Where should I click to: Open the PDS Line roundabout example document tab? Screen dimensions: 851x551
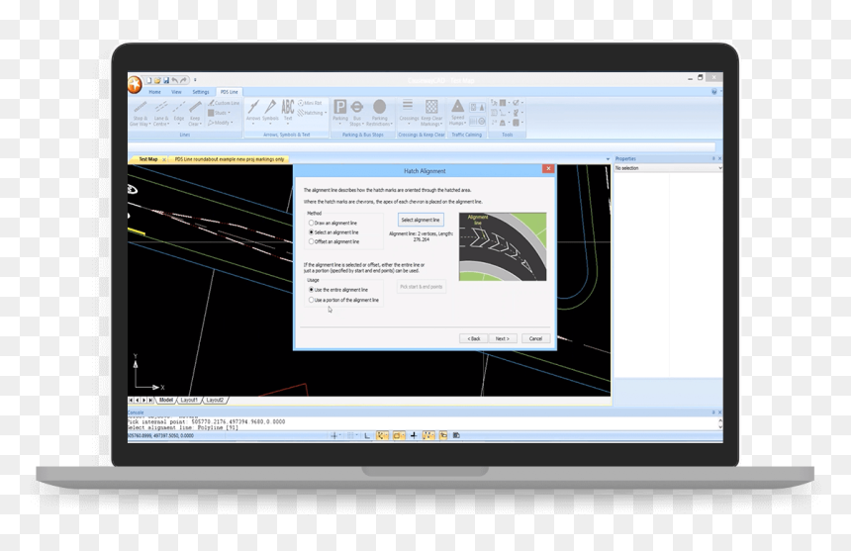229,159
